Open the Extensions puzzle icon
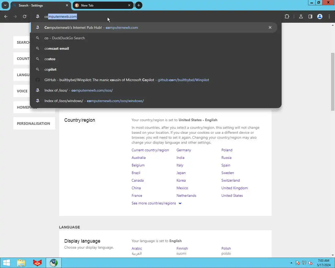Image resolution: width=335 pixels, height=268 pixels. tap(287, 16)
